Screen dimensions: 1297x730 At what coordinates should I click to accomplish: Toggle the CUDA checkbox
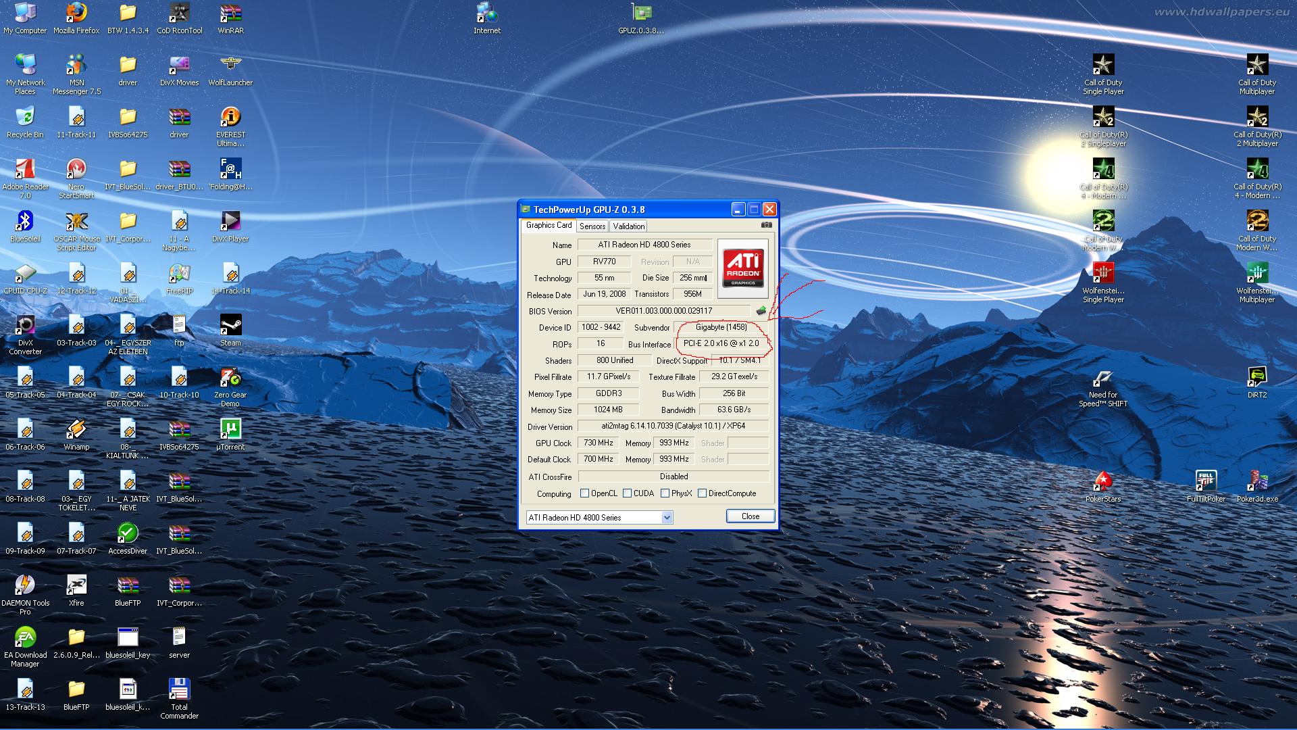coord(628,493)
